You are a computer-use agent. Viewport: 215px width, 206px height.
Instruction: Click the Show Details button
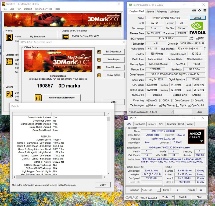113,75
